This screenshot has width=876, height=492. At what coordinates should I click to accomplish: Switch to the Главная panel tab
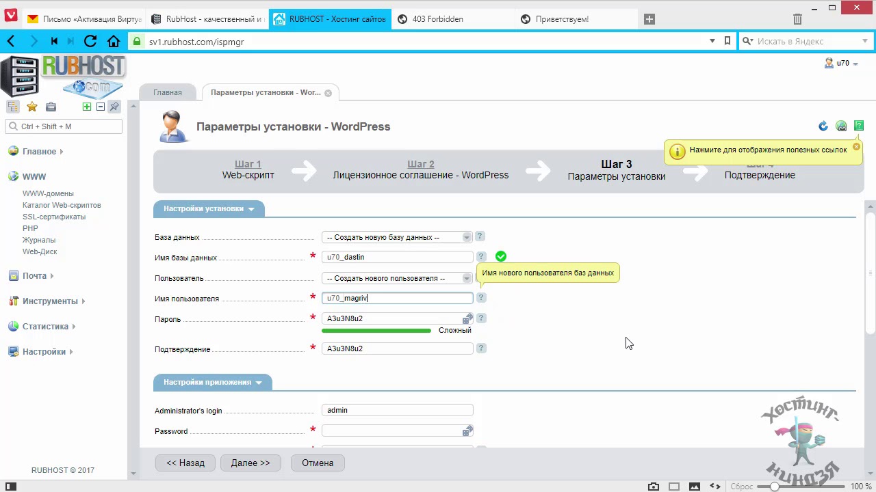coord(168,92)
